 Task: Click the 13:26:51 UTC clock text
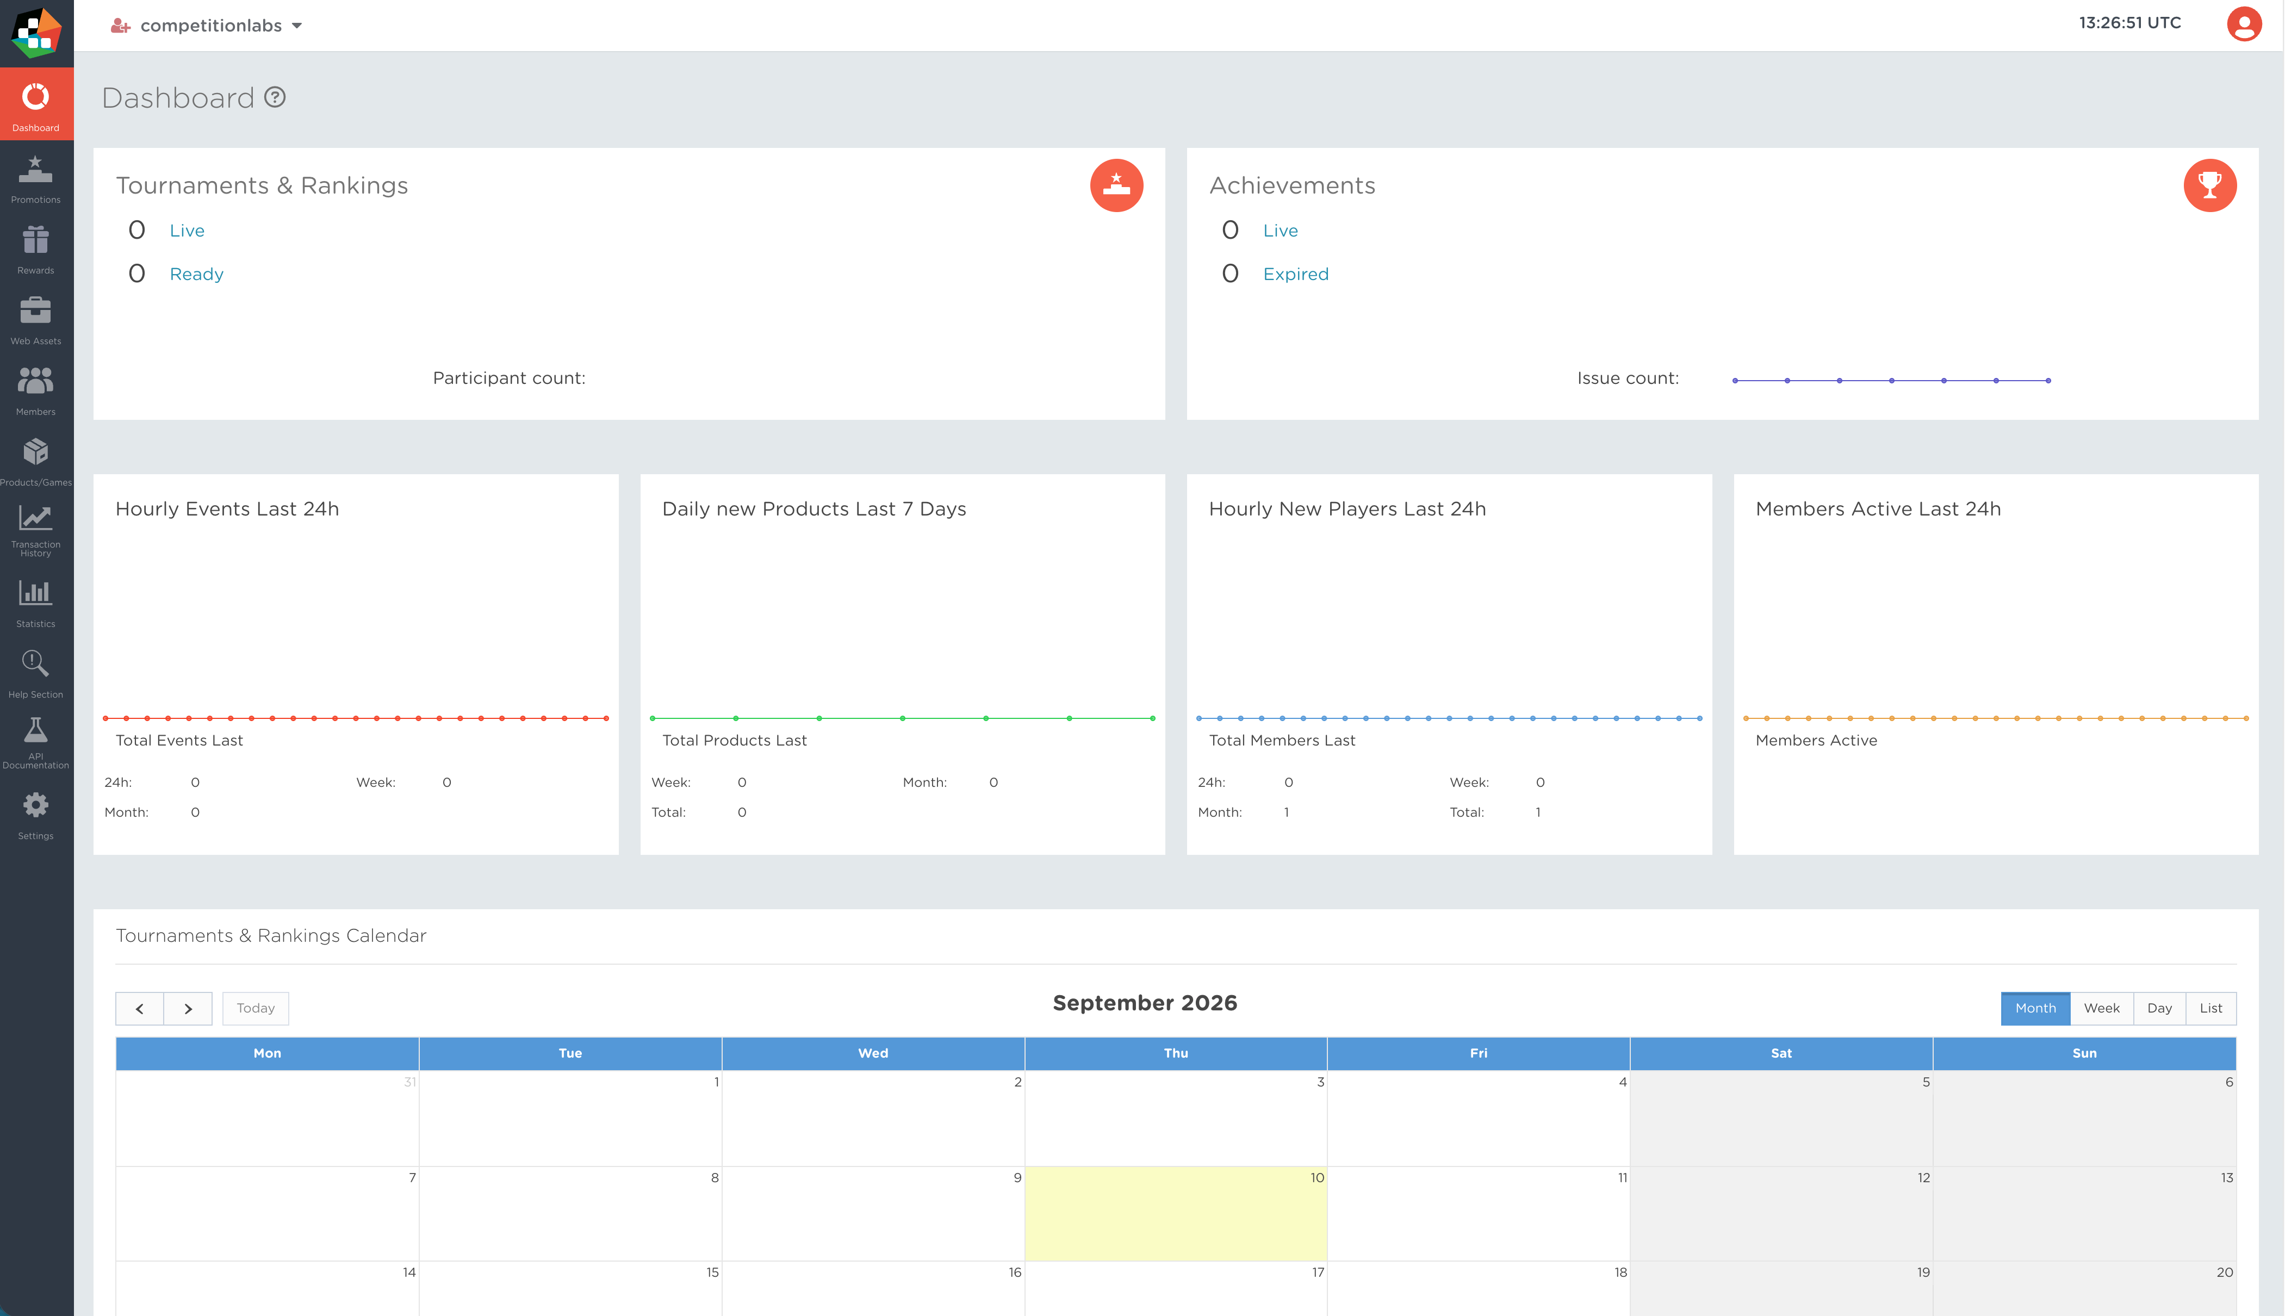click(2129, 23)
